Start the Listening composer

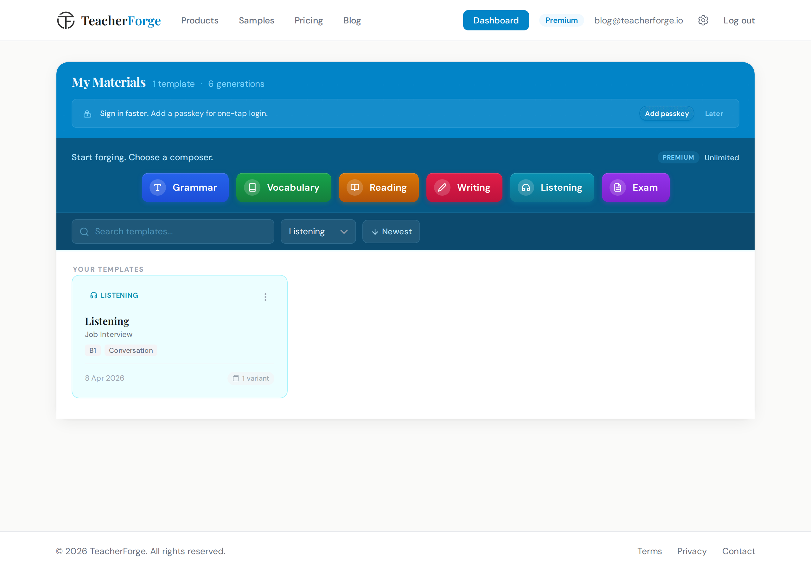click(552, 187)
